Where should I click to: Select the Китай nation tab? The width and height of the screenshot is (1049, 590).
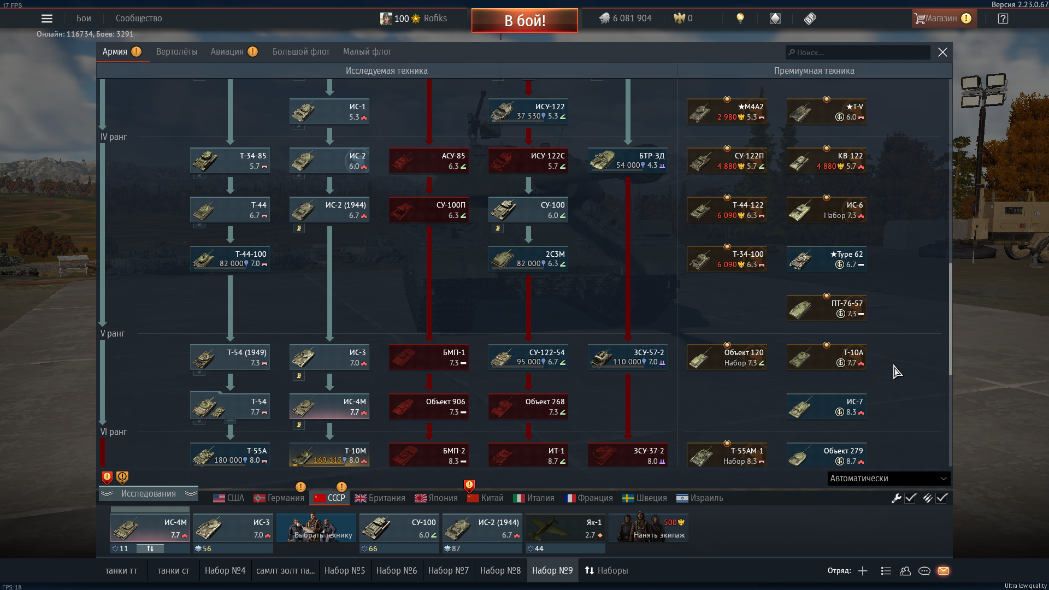[486, 498]
